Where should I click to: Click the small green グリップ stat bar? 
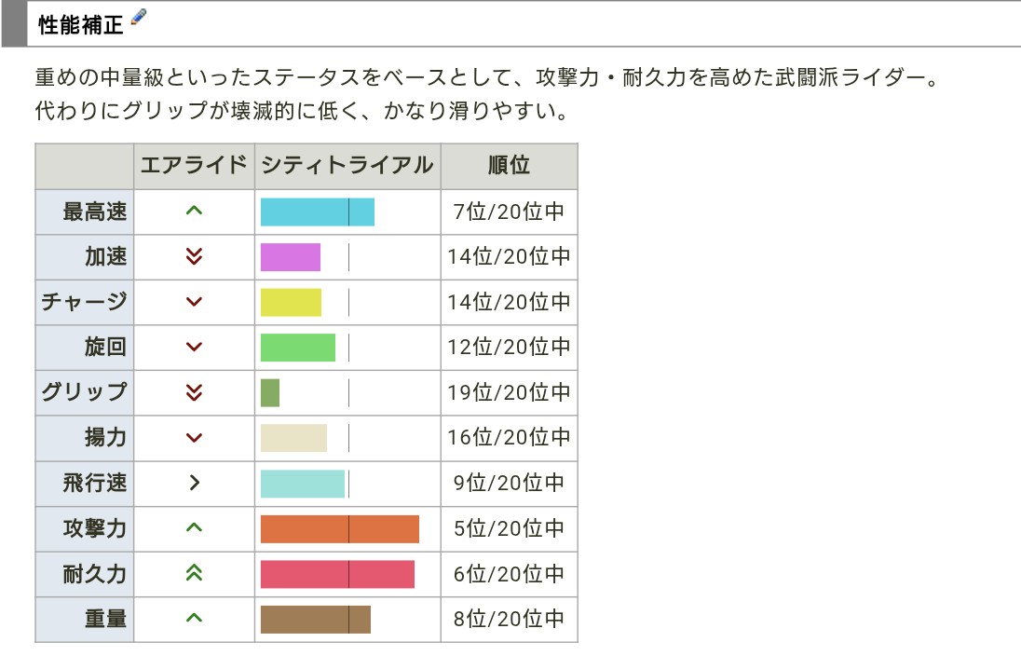click(x=270, y=392)
